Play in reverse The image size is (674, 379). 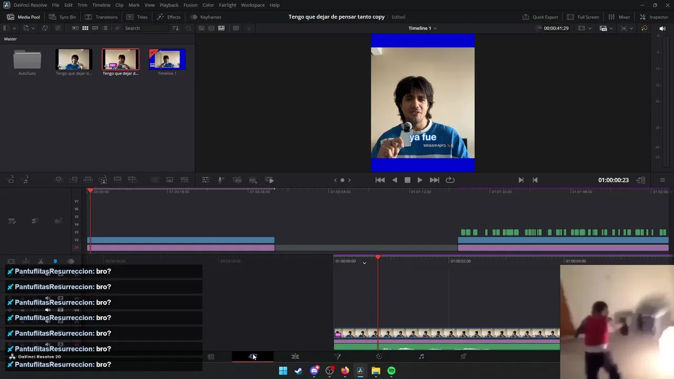pos(394,180)
